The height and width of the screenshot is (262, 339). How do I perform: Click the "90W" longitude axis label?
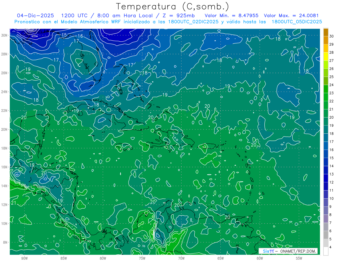(24, 258)
